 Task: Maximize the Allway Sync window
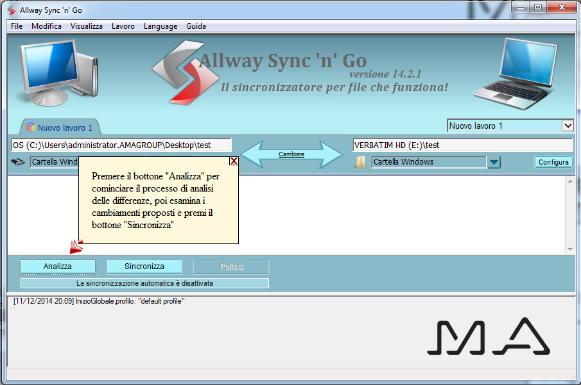pyautogui.click(x=538, y=7)
